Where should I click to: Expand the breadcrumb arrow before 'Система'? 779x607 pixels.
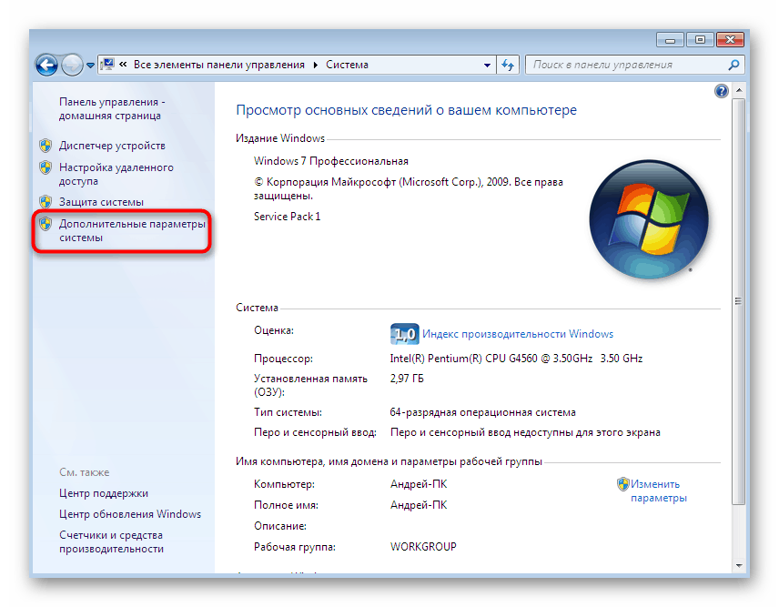click(x=316, y=66)
